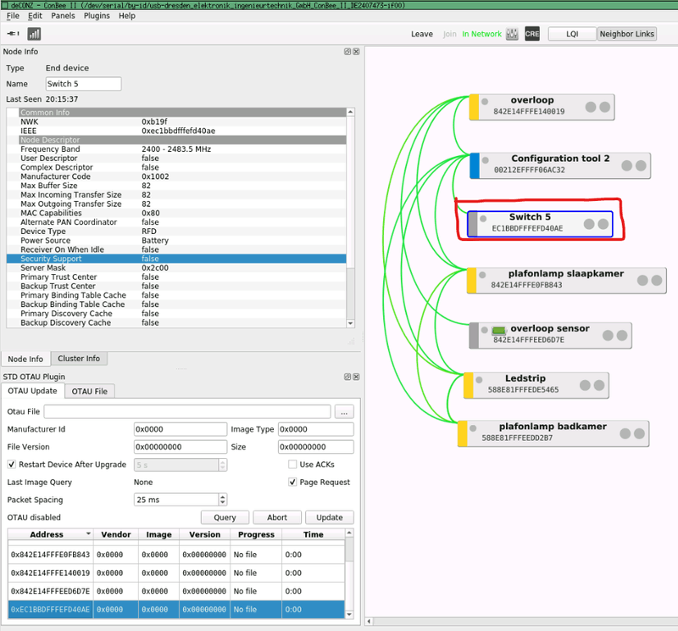Click the network device icon beside In Network
Image resolution: width=678 pixels, height=631 pixels.
tap(512, 34)
